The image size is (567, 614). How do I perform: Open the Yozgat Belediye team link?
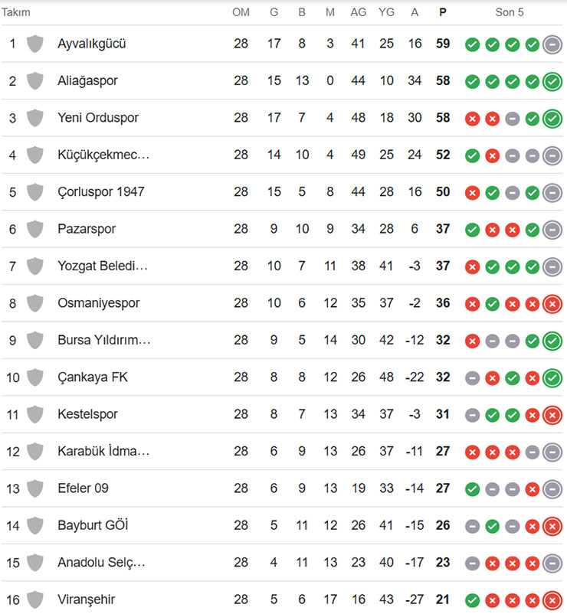tap(103, 266)
